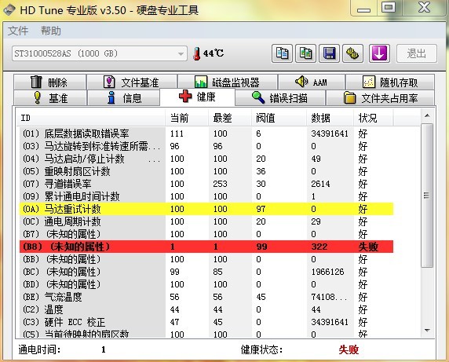Image resolution: width=449 pixels, height=362 pixels.
Task: Click the copy text to clipboard icon
Action: pyautogui.click(x=282, y=53)
